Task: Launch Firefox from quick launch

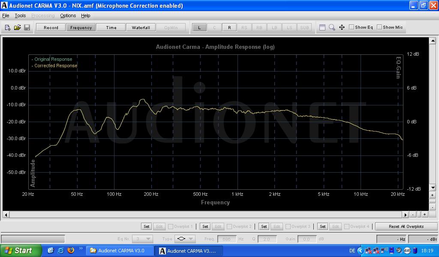Action: 71,251
